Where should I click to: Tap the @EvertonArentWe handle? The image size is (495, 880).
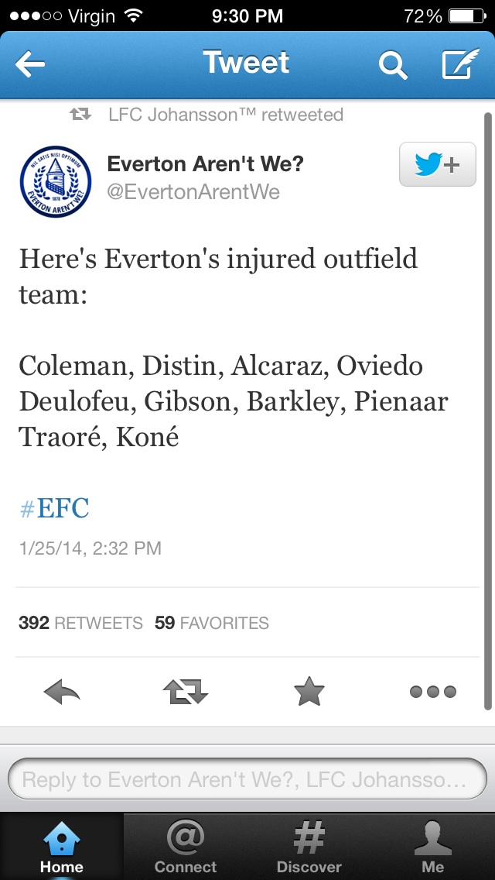click(x=193, y=191)
